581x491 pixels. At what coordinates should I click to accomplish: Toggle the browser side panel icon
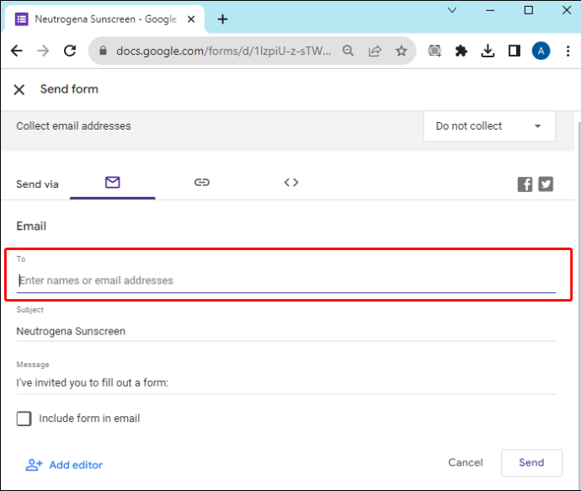tap(514, 51)
